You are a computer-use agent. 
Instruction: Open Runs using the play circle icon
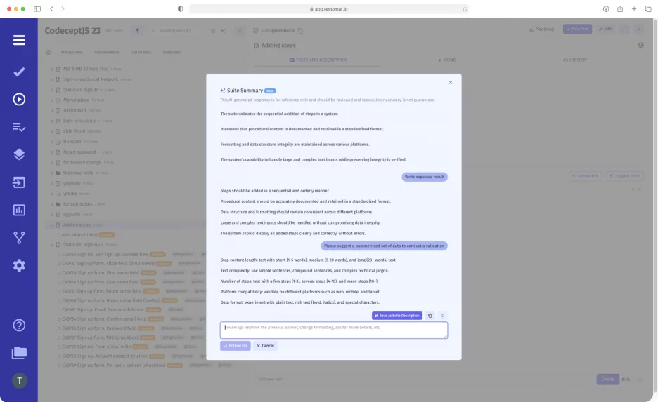click(x=19, y=99)
